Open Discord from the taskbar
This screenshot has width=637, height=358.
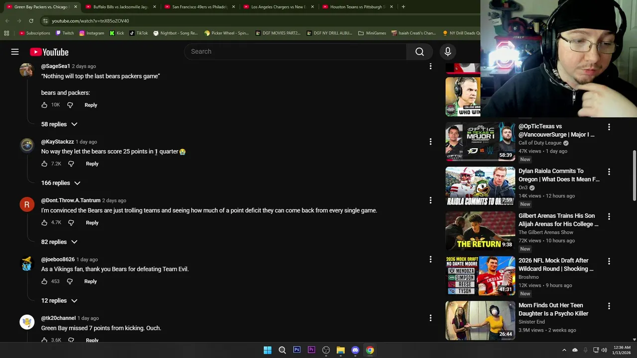(x=355, y=350)
